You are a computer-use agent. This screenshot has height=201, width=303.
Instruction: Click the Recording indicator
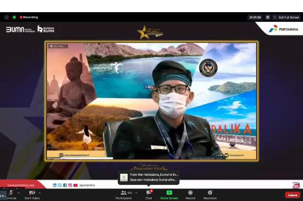point(29,17)
